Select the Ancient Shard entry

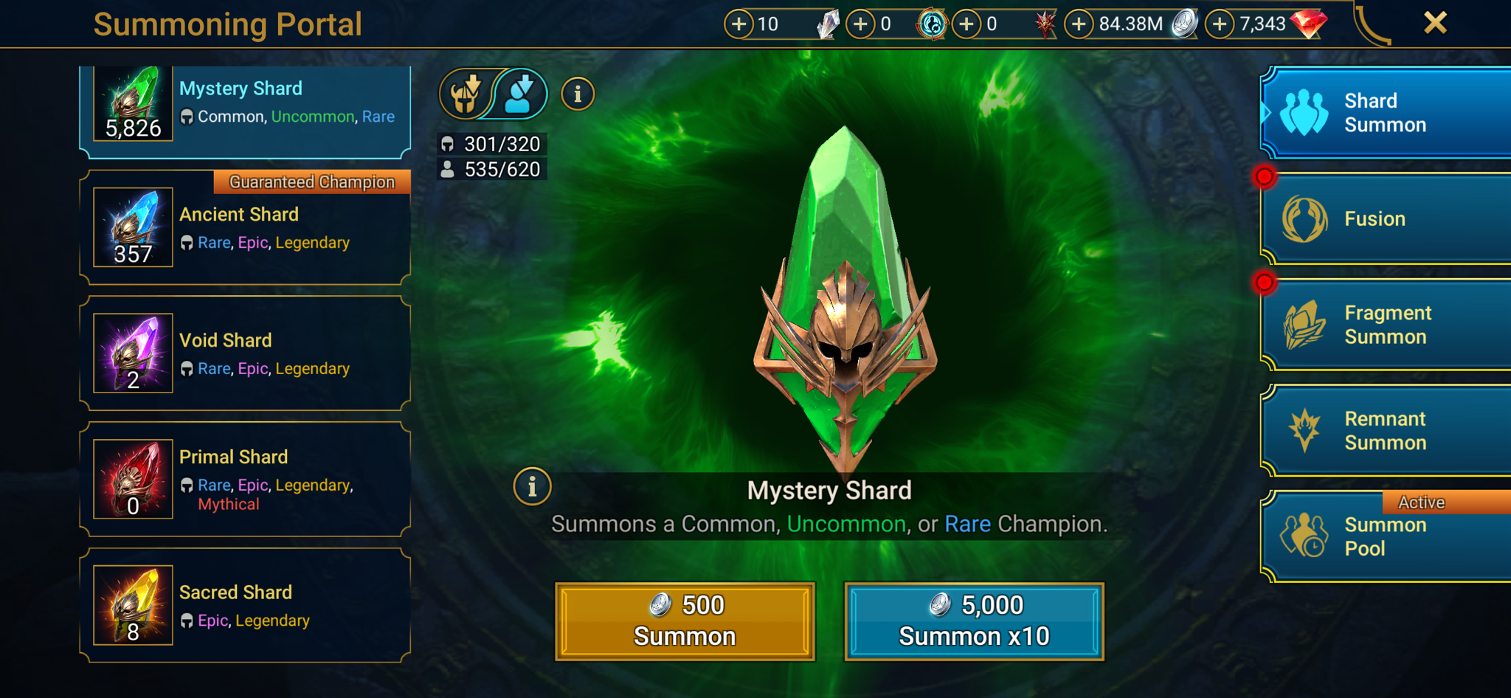pos(245,227)
